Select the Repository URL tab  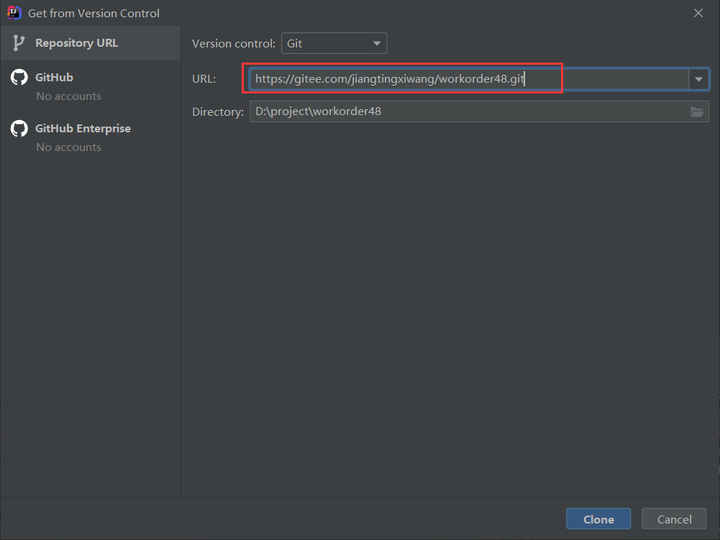(x=91, y=43)
